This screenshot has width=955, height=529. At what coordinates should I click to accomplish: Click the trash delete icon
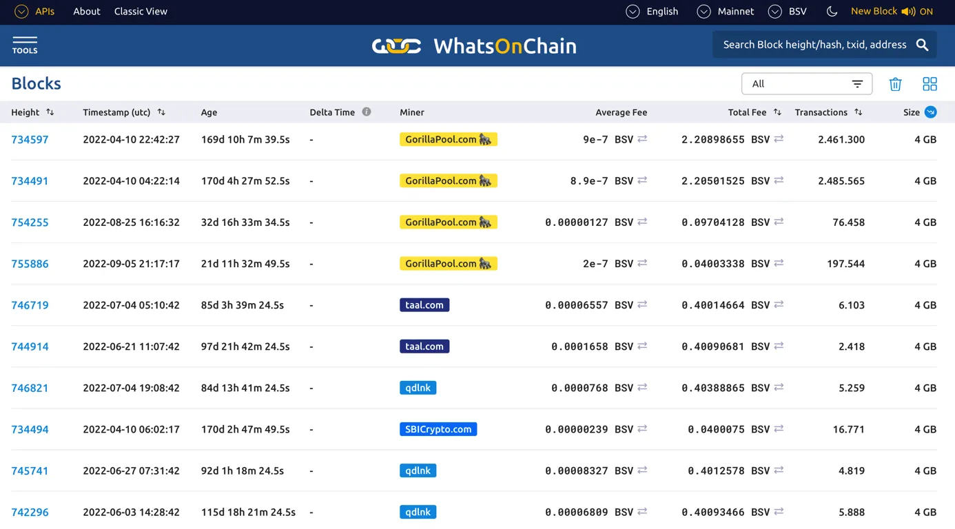click(x=895, y=84)
